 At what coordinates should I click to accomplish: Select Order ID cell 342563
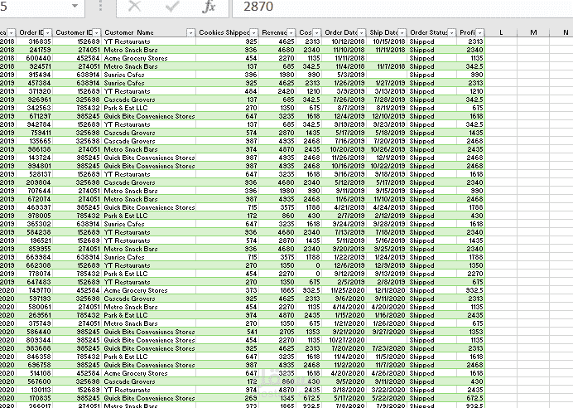point(35,108)
